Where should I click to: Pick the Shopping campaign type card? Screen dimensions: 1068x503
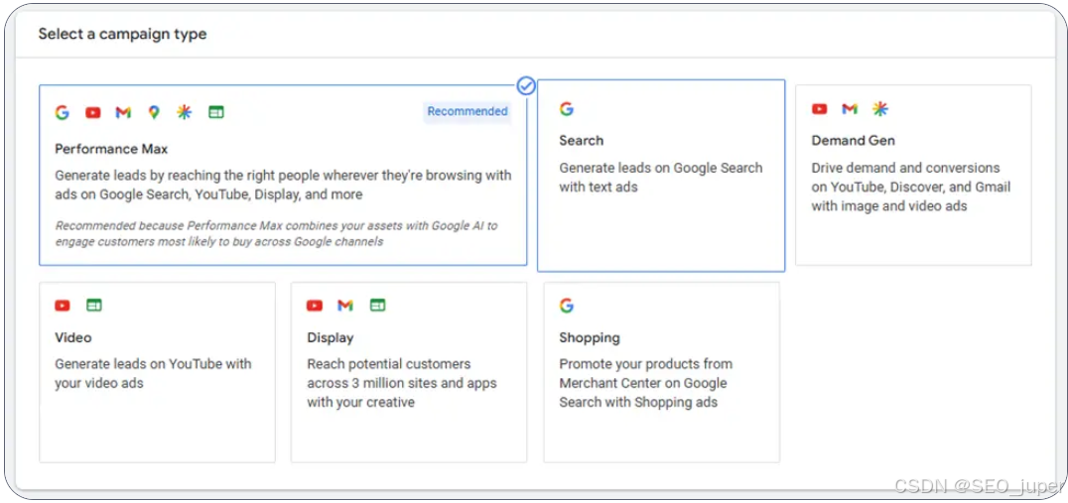click(x=661, y=372)
